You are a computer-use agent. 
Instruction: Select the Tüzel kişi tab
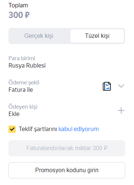tap(97, 36)
